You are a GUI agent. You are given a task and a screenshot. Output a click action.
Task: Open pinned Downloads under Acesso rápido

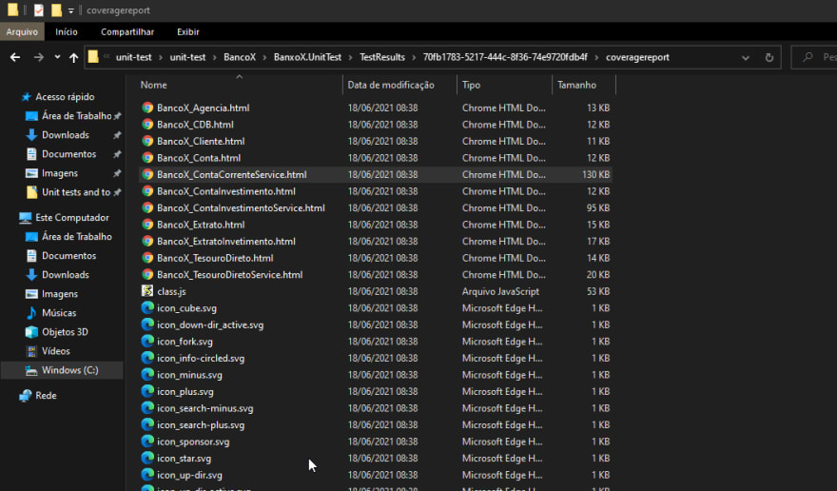(x=65, y=135)
